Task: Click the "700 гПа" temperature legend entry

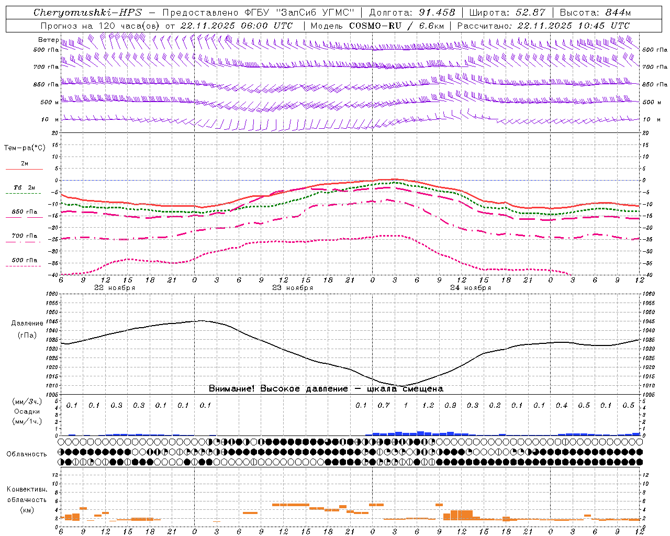Action: coord(25,236)
